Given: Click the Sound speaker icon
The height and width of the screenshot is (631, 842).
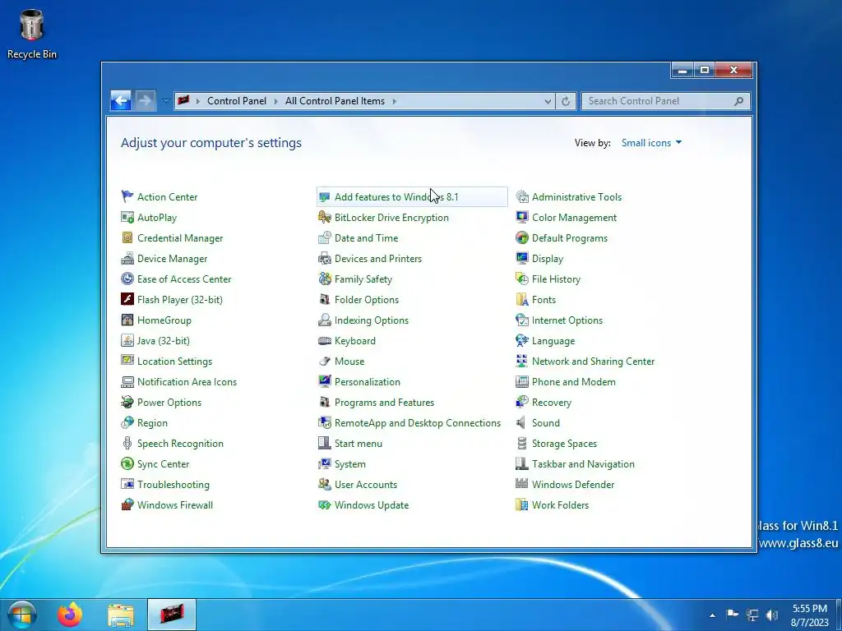Looking at the screenshot, I should point(522,423).
